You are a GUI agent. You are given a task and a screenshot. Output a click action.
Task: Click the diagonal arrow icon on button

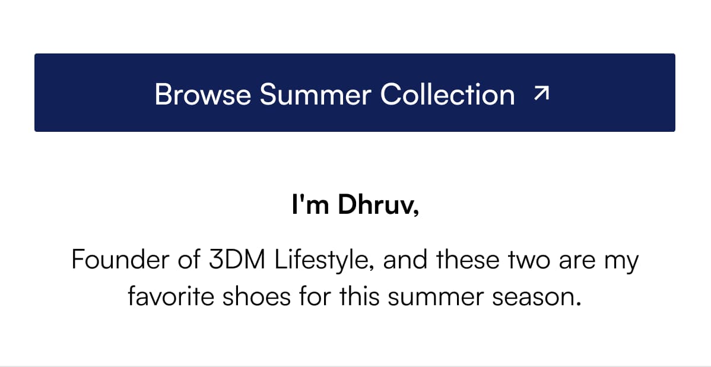(x=541, y=93)
